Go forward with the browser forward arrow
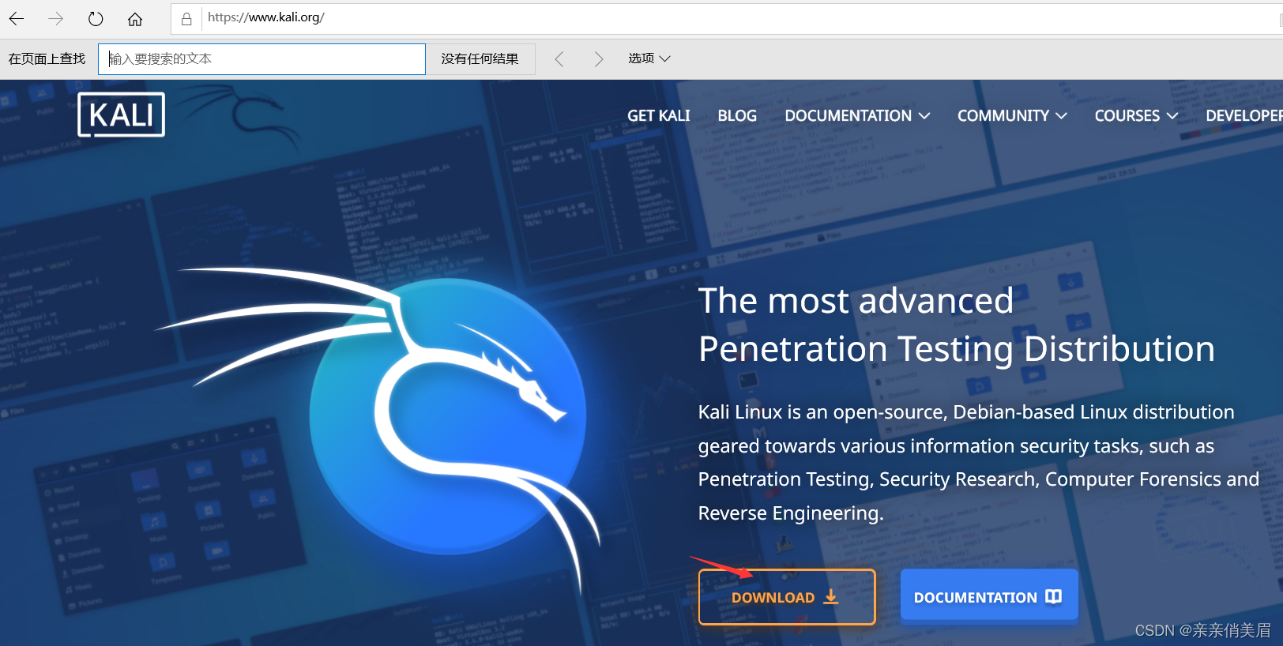1283x646 pixels. coord(55,18)
